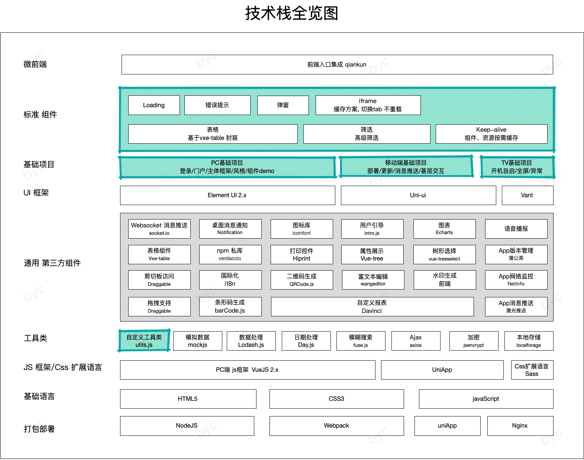584x460 pixels.
Task: Select the 日期处理 Day.js box
Action: coord(306,341)
